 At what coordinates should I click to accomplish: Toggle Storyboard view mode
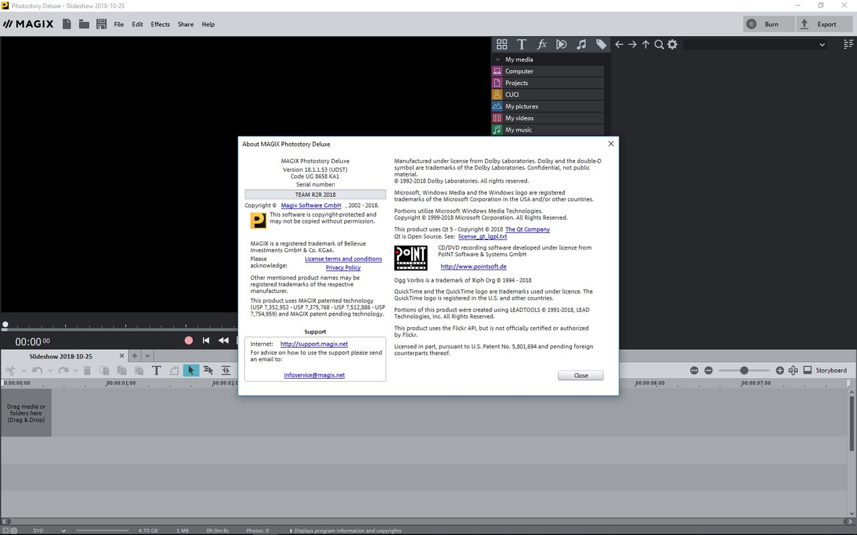(825, 370)
